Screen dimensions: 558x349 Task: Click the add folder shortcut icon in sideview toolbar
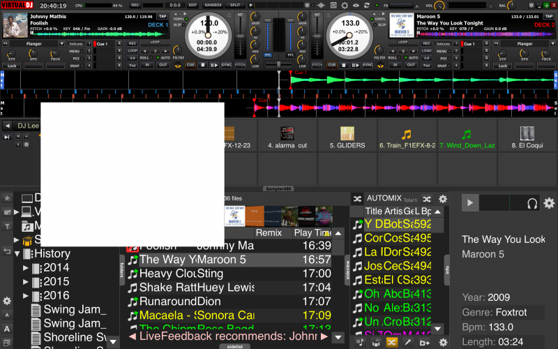424,343
